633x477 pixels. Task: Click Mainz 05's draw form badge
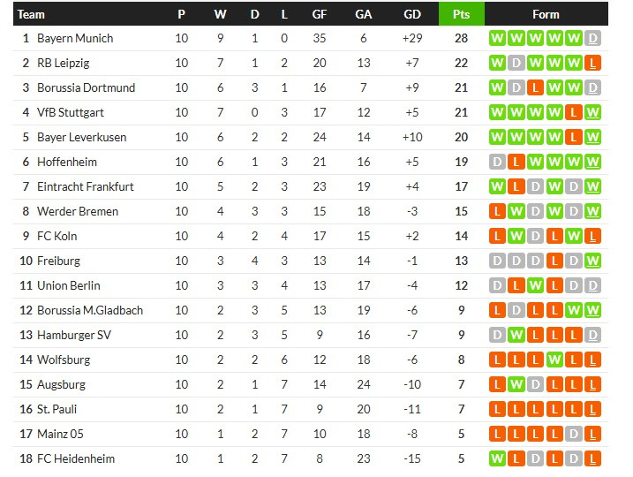[574, 434]
